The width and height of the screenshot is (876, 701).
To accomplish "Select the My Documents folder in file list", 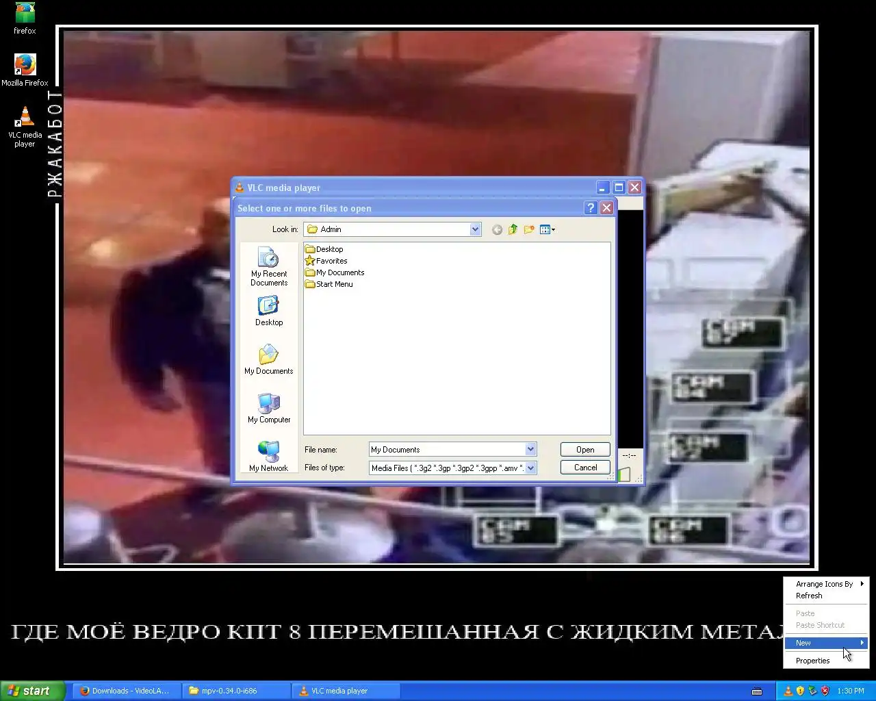I will tap(335, 272).
